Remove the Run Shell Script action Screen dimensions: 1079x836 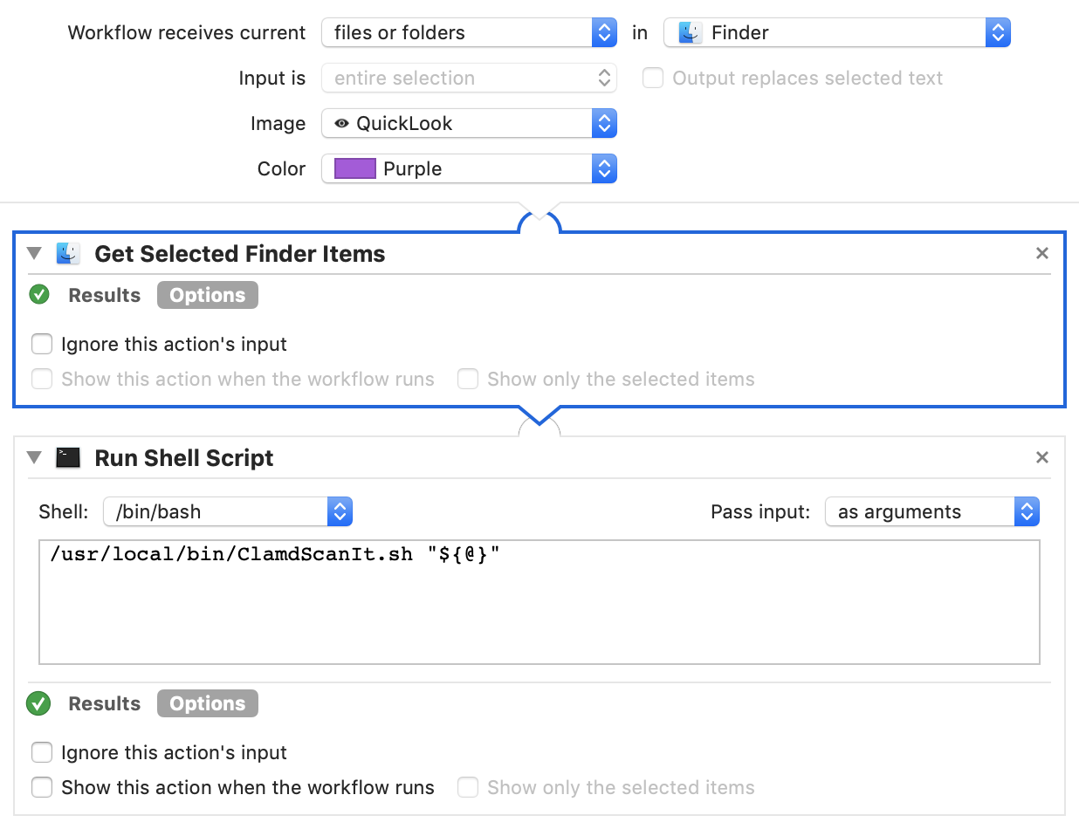coord(1041,458)
